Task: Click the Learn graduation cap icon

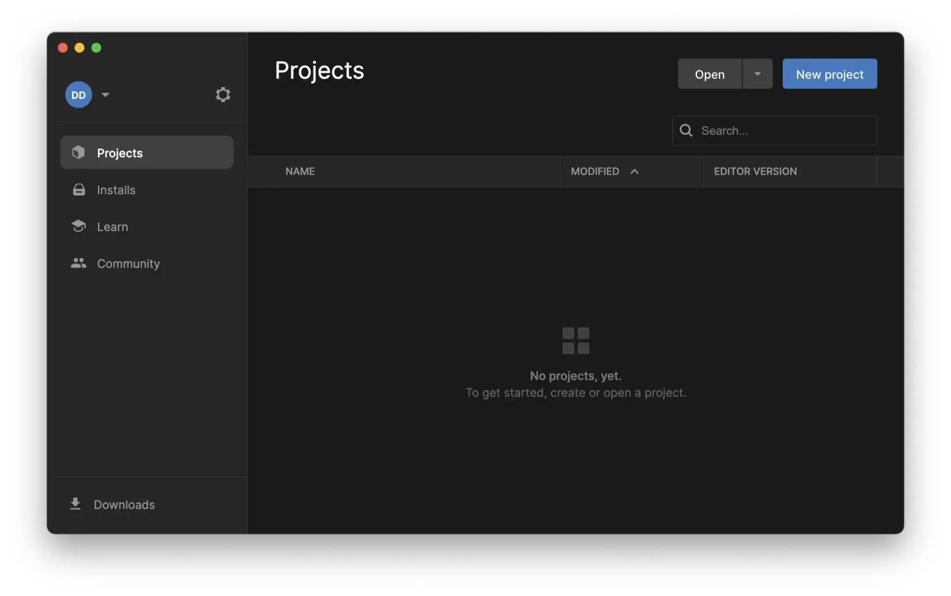Action: coord(78,226)
